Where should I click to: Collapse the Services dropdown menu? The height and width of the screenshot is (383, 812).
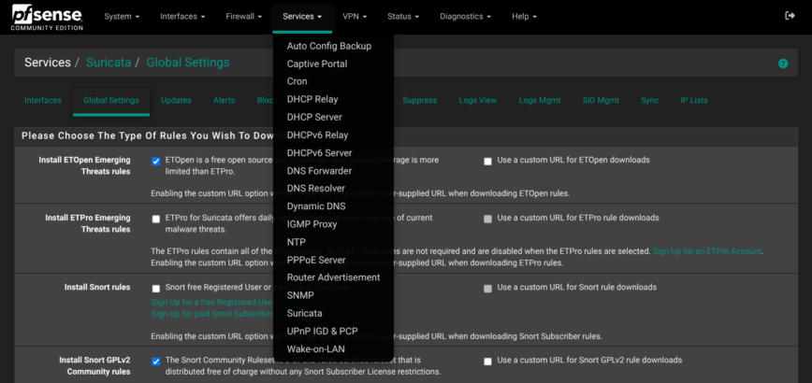302,17
